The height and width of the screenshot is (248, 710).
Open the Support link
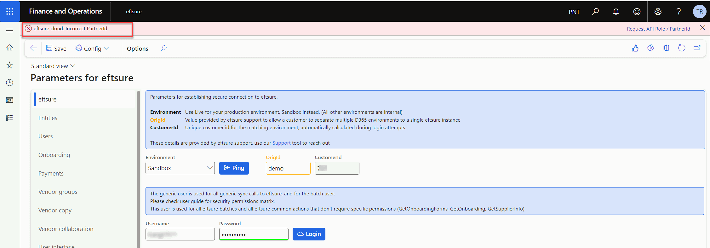(x=282, y=143)
